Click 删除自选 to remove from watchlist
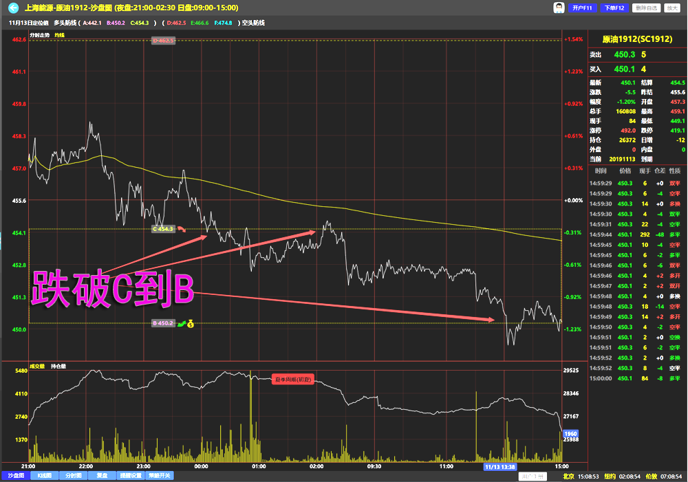The image size is (688, 482). [x=645, y=8]
